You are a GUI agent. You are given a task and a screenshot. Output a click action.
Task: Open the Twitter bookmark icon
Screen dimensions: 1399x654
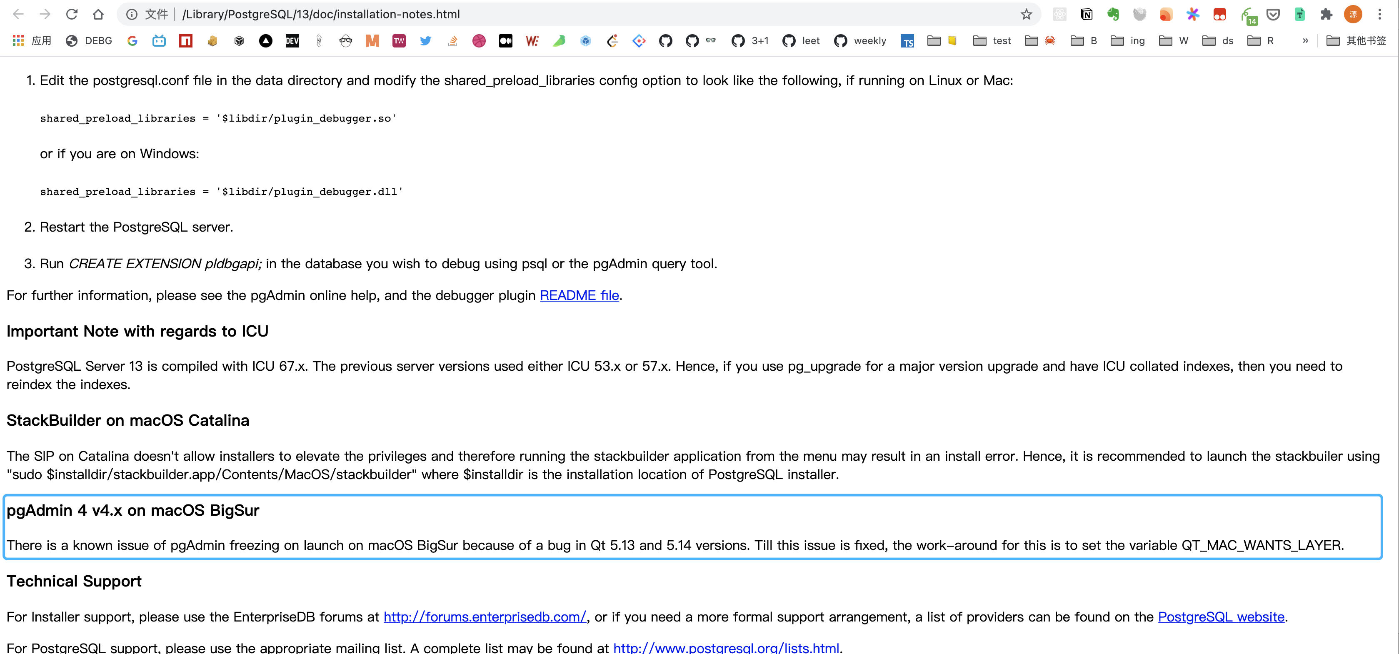pos(425,41)
